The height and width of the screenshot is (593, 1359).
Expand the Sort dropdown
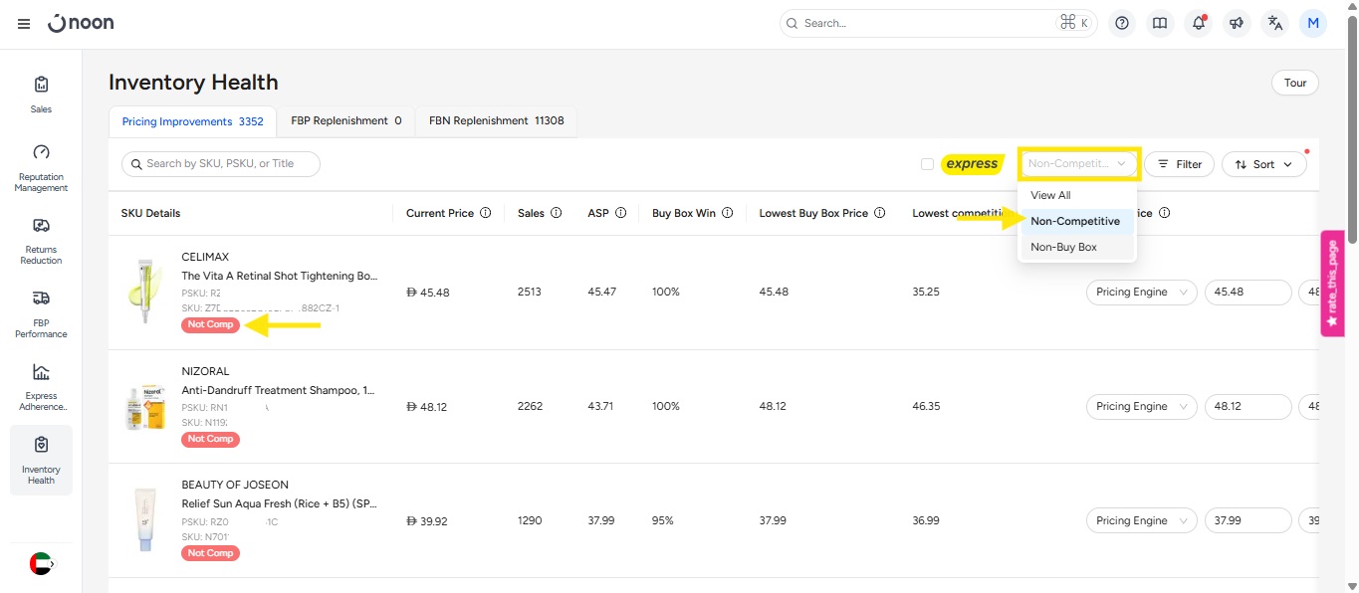tap(1263, 164)
